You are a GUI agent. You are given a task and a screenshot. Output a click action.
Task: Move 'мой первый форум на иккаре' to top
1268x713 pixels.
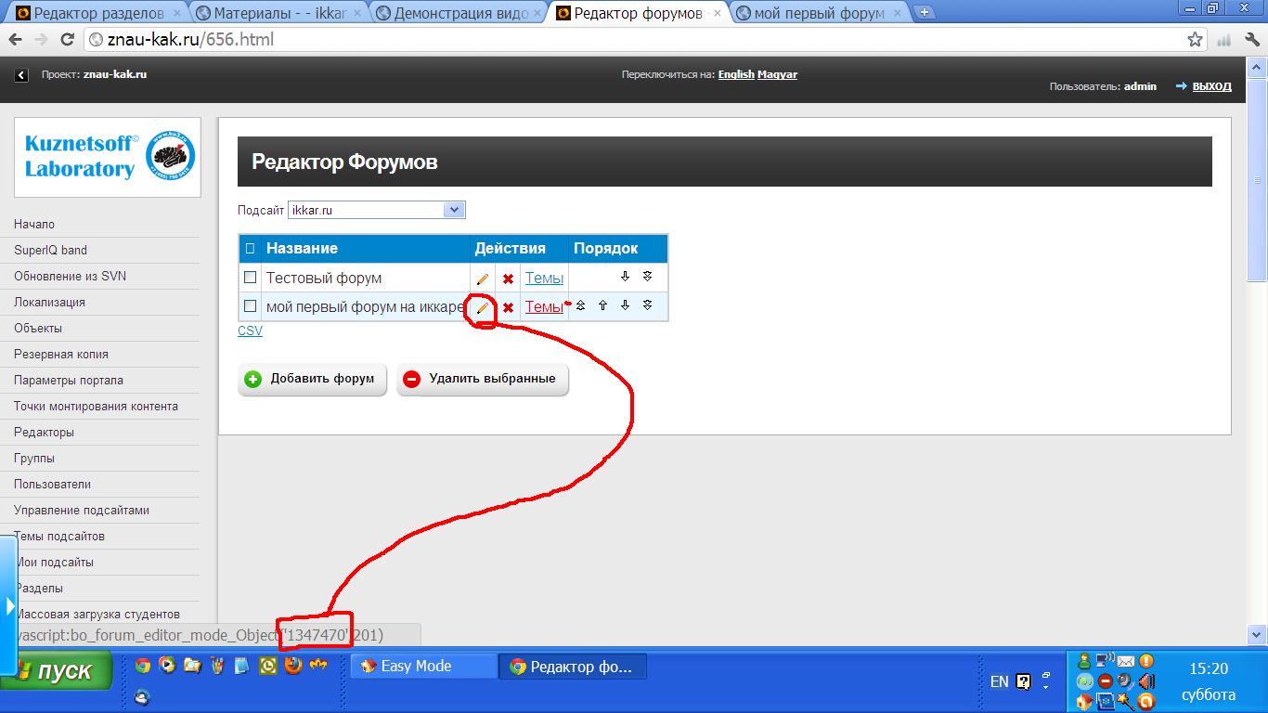point(580,305)
